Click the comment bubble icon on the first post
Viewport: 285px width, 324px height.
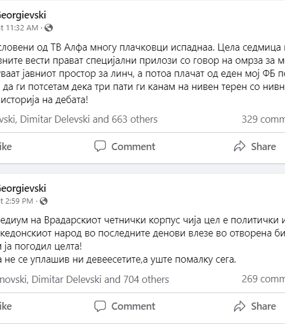point(100,147)
